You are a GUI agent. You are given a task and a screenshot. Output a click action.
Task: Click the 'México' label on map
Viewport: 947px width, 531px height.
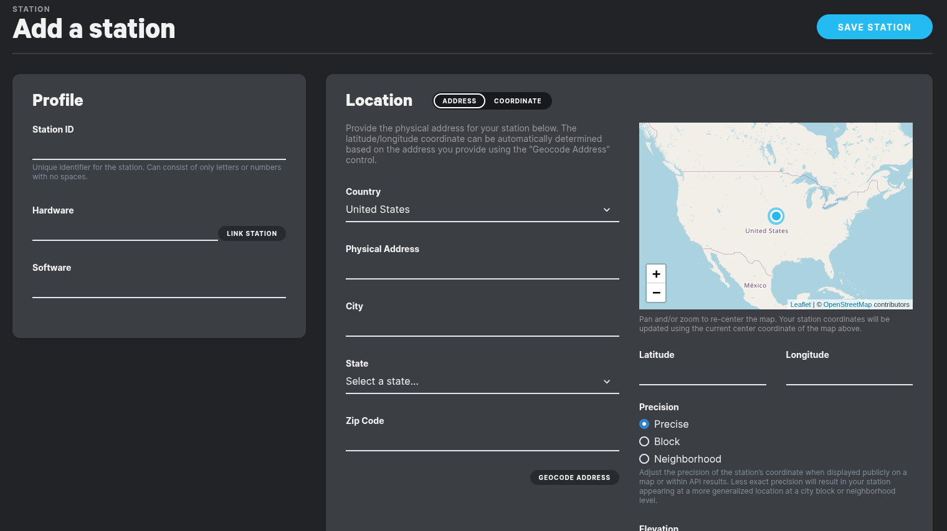click(755, 285)
